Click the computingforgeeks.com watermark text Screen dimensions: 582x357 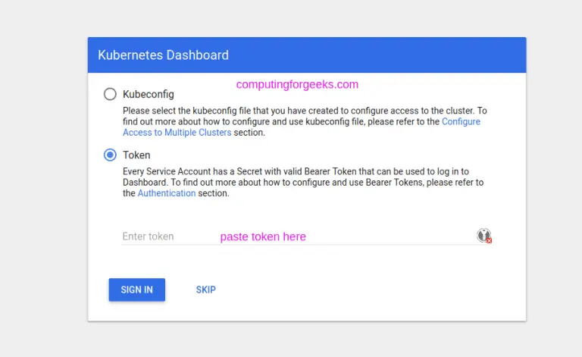coord(297,85)
